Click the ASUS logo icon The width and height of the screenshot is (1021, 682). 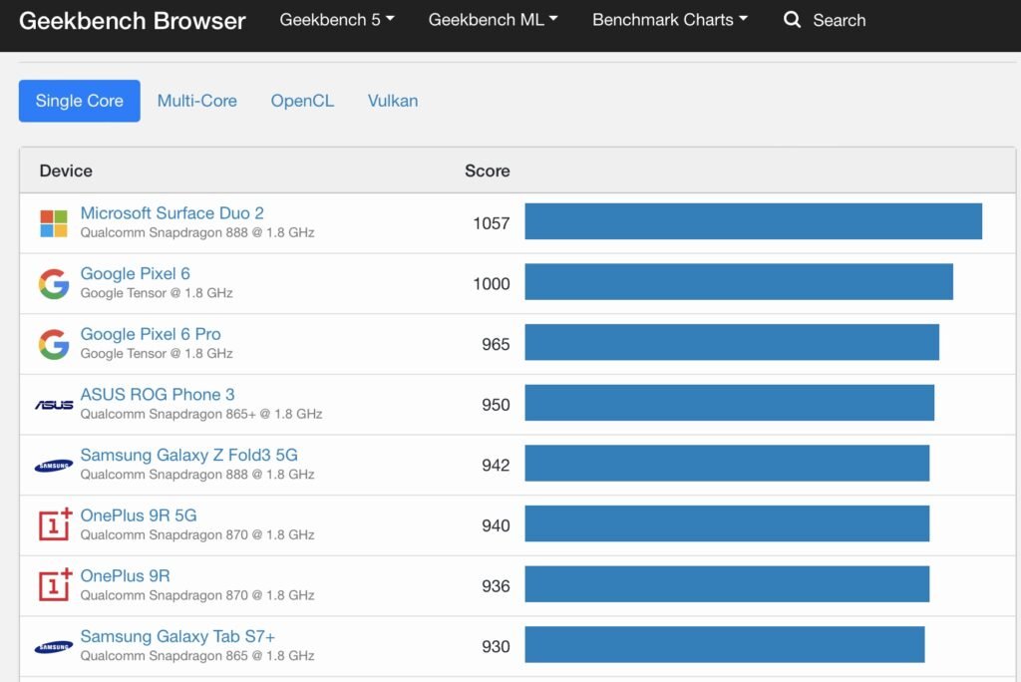pos(54,405)
